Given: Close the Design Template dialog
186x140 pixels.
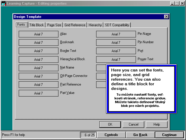Looking at the screenshot, I should pyautogui.click(x=166, y=17).
